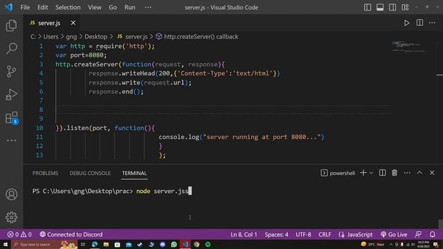Click Ln 8, Col 1 status item
The height and width of the screenshot is (249, 443).
[244, 234]
